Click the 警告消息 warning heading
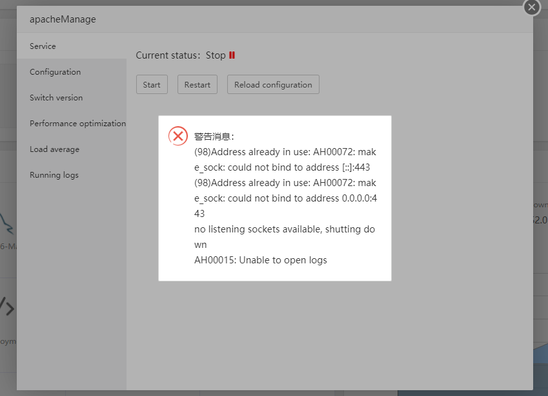The height and width of the screenshot is (396, 548). pos(214,137)
